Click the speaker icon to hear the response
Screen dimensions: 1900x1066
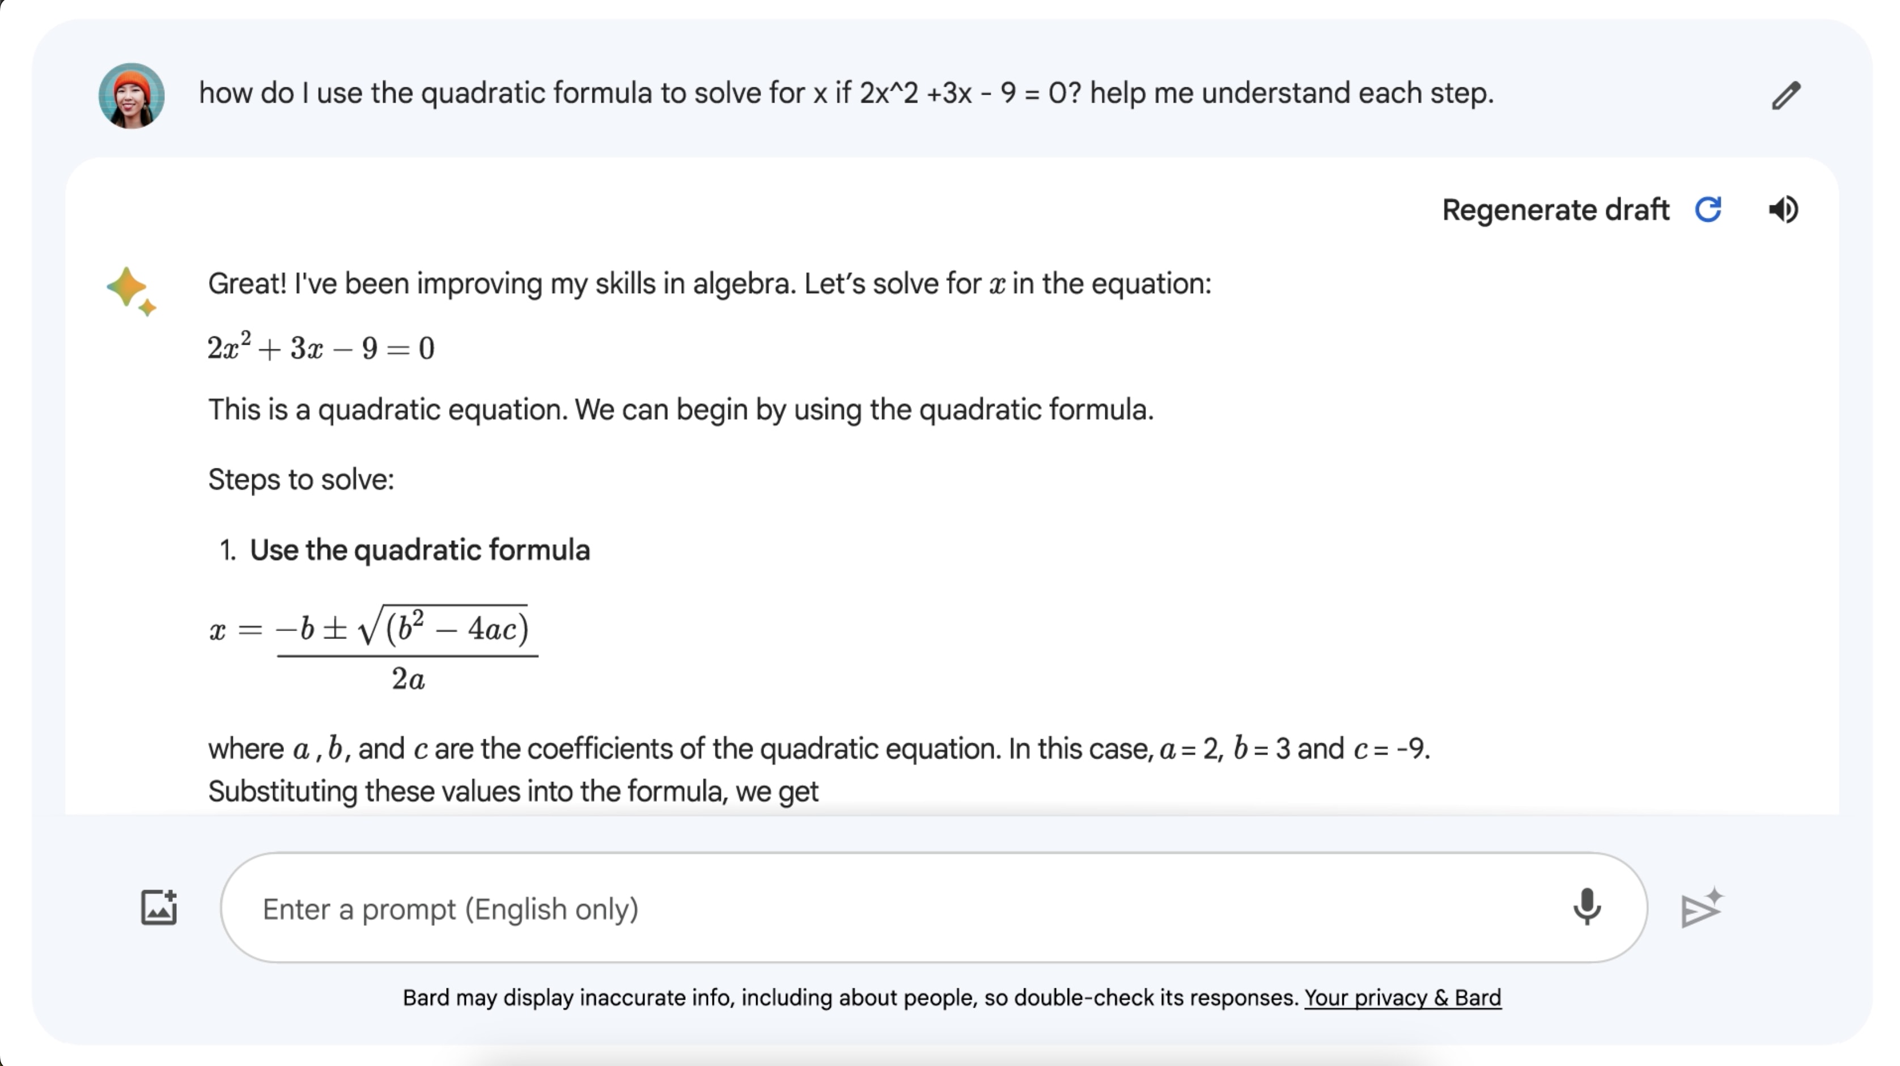click(1783, 209)
